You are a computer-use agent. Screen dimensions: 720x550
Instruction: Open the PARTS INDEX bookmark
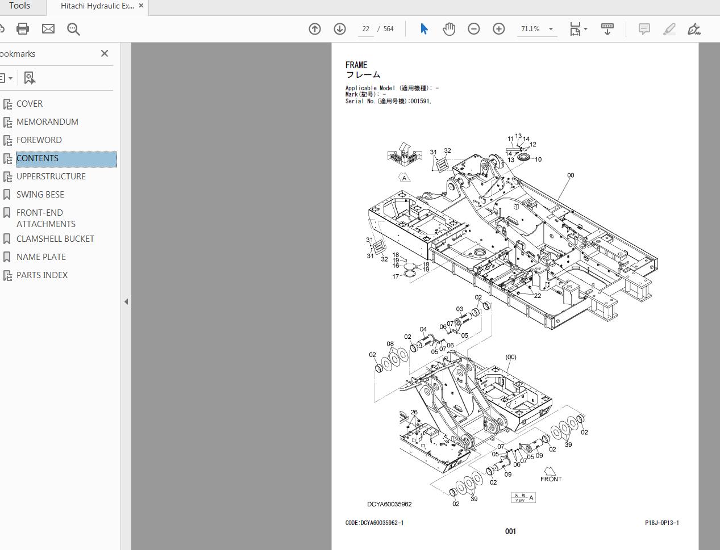pyautogui.click(x=41, y=275)
